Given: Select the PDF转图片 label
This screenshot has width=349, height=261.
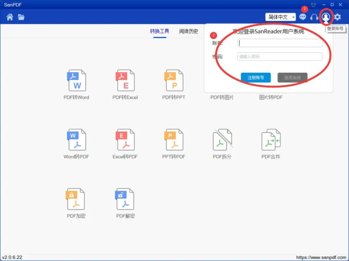Looking at the screenshot, I should [x=222, y=97].
